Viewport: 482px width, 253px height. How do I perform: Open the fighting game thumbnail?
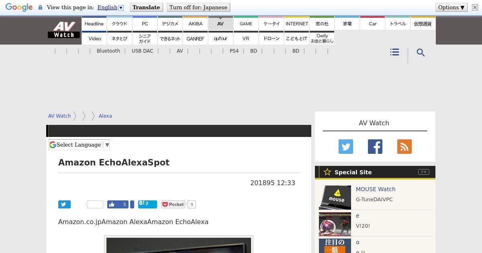[x=335, y=224]
